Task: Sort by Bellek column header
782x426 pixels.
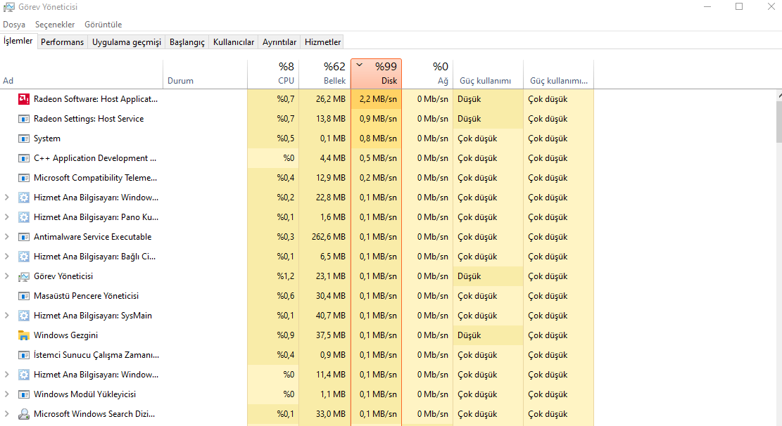Action: 324,74
